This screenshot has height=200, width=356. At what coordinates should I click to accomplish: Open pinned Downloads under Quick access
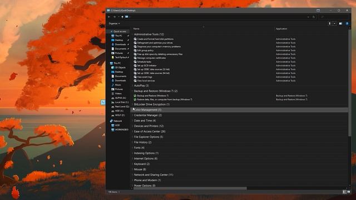tap(120, 44)
